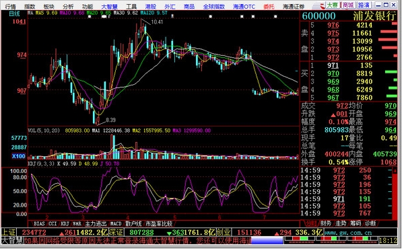Open the 行情 menu

point(10,6)
